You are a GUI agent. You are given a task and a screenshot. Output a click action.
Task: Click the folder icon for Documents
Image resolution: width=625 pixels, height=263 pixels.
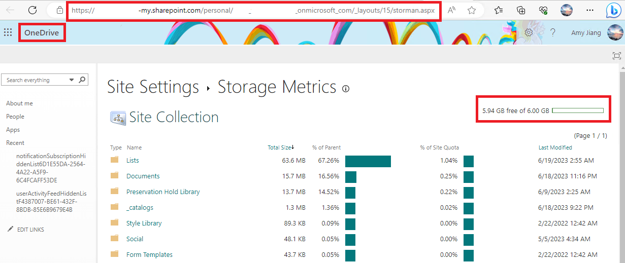tap(114, 176)
